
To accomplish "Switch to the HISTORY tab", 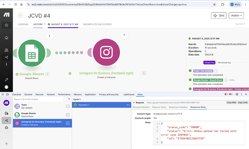I will (x=38, y=24).
